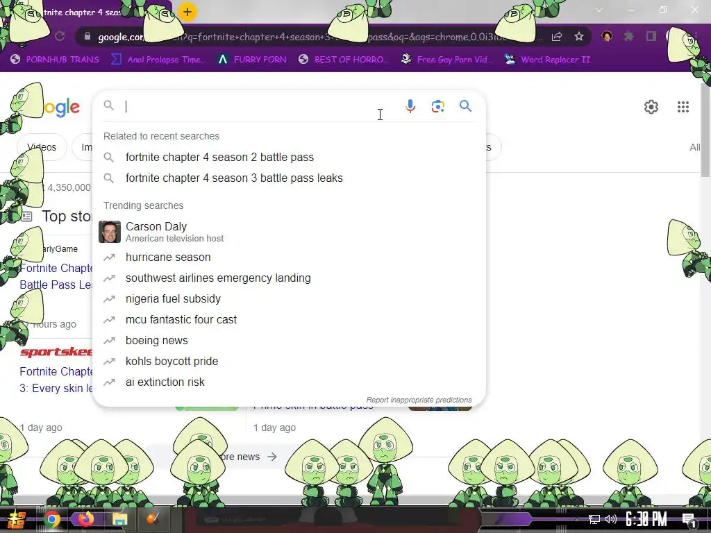Image resolution: width=711 pixels, height=533 pixels.
Task: Open Google quick settings gear
Action: (x=651, y=107)
